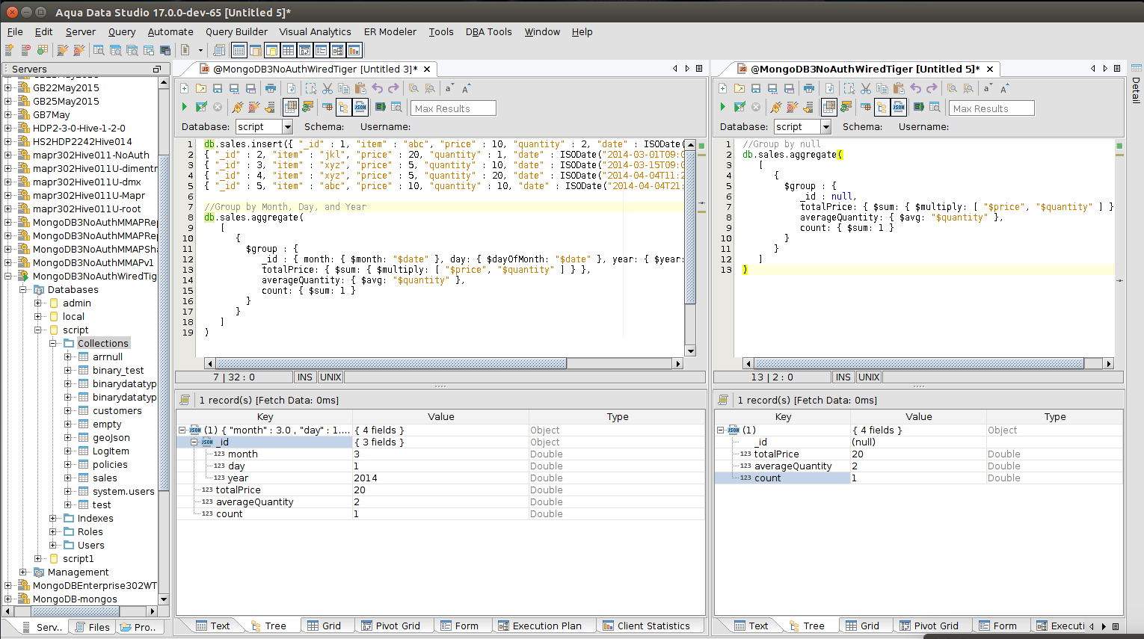The width and height of the screenshot is (1144, 639).
Task: Click the select all dashed box icon in Untitled 3
Action: 311,88
